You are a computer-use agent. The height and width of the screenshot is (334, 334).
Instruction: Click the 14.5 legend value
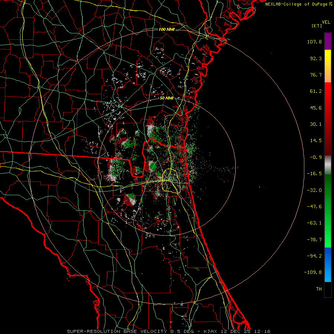coord(316,141)
